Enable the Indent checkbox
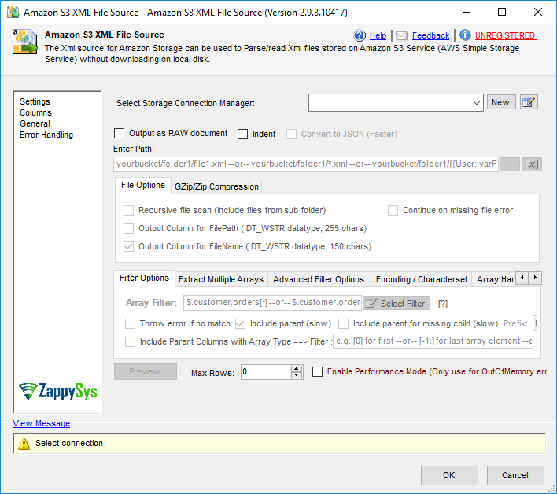557x494 pixels. click(x=242, y=134)
